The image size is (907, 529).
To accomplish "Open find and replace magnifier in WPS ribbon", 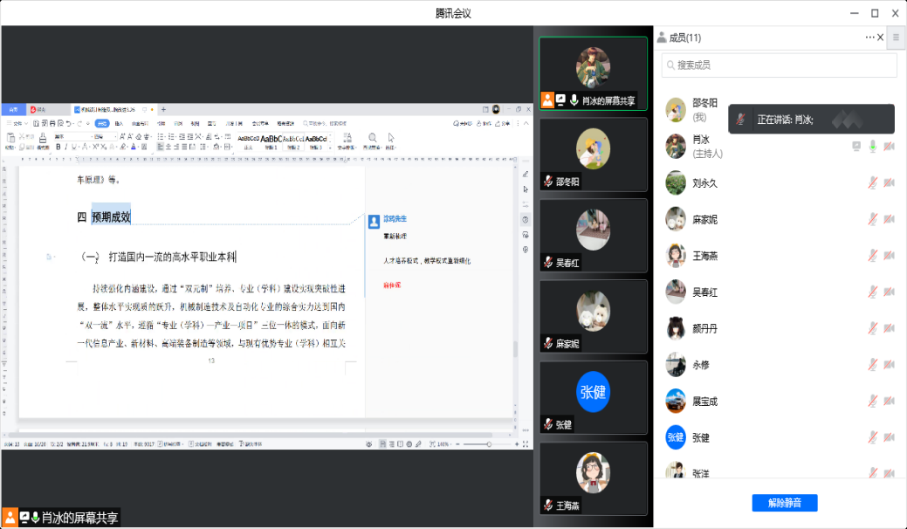I will [373, 140].
